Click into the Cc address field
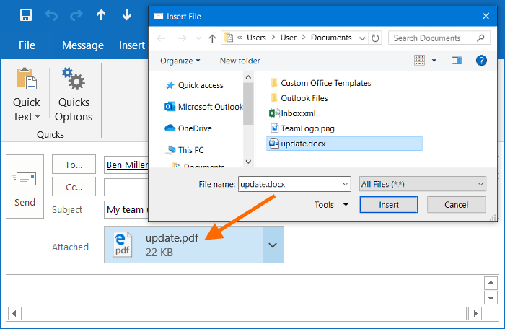This screenshot has width=505, height=329. [x=126, y=187]
